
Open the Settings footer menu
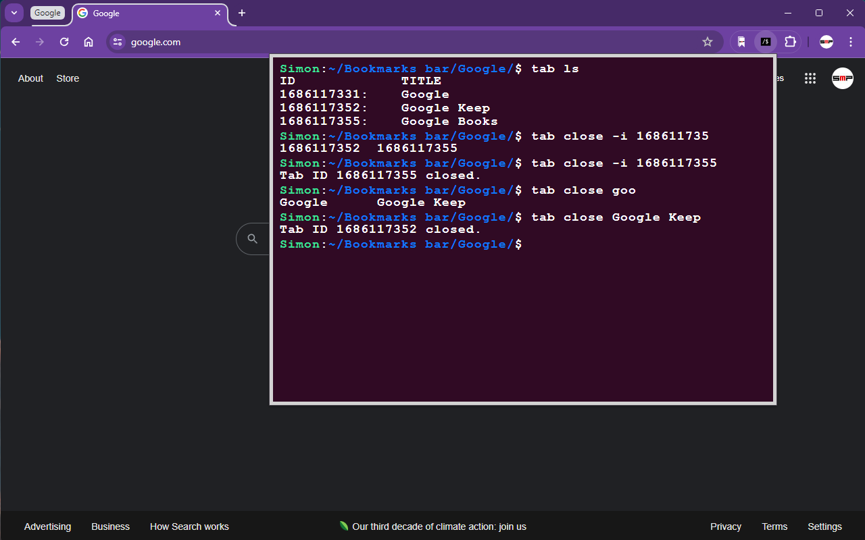click(x=824, y=526)
